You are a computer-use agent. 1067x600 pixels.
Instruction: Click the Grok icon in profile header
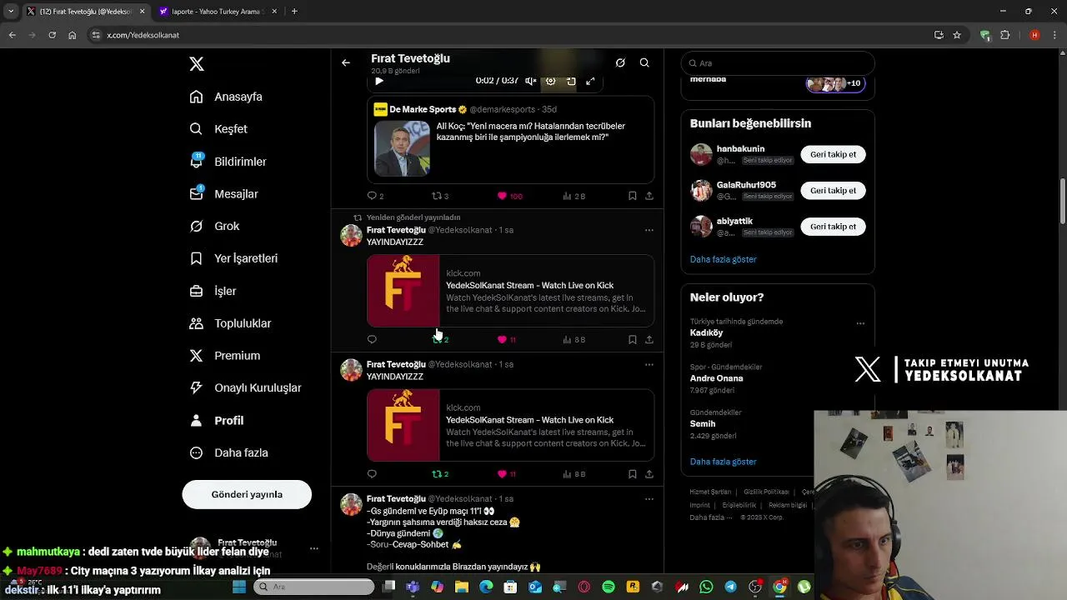(x=620, y=62)
